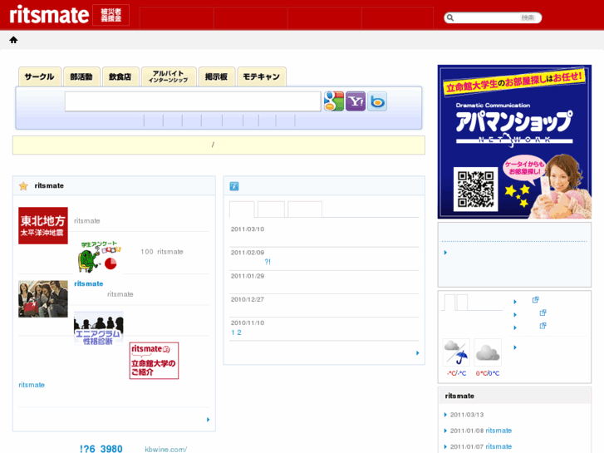
Task: Go to page 2 under 2010/11/10
Action: (239, 332)
